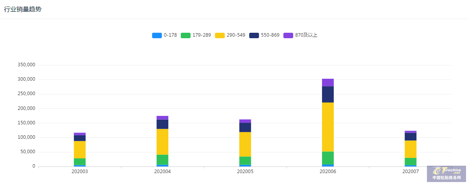Click the yellow segment of the 202005 bar
The width and height of the screenshot is (468, 184).
point(245,145)
